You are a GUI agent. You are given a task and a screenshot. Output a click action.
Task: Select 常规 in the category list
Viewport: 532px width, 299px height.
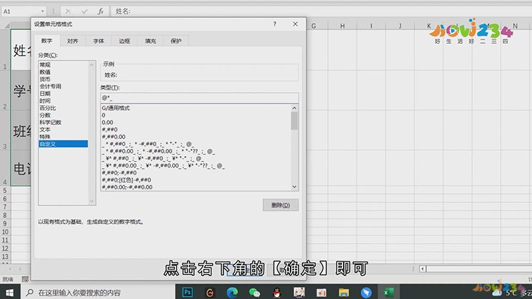coord(63,64)
